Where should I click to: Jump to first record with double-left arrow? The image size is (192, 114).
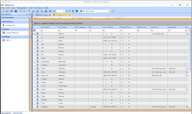click(50, 11)
